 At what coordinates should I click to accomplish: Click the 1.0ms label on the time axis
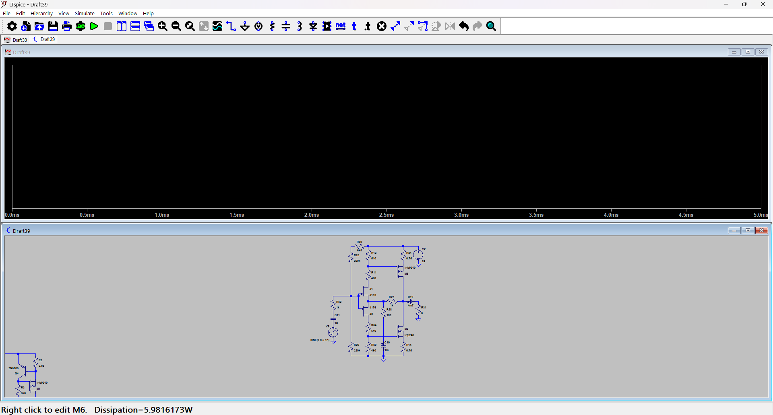click(162, 215)
